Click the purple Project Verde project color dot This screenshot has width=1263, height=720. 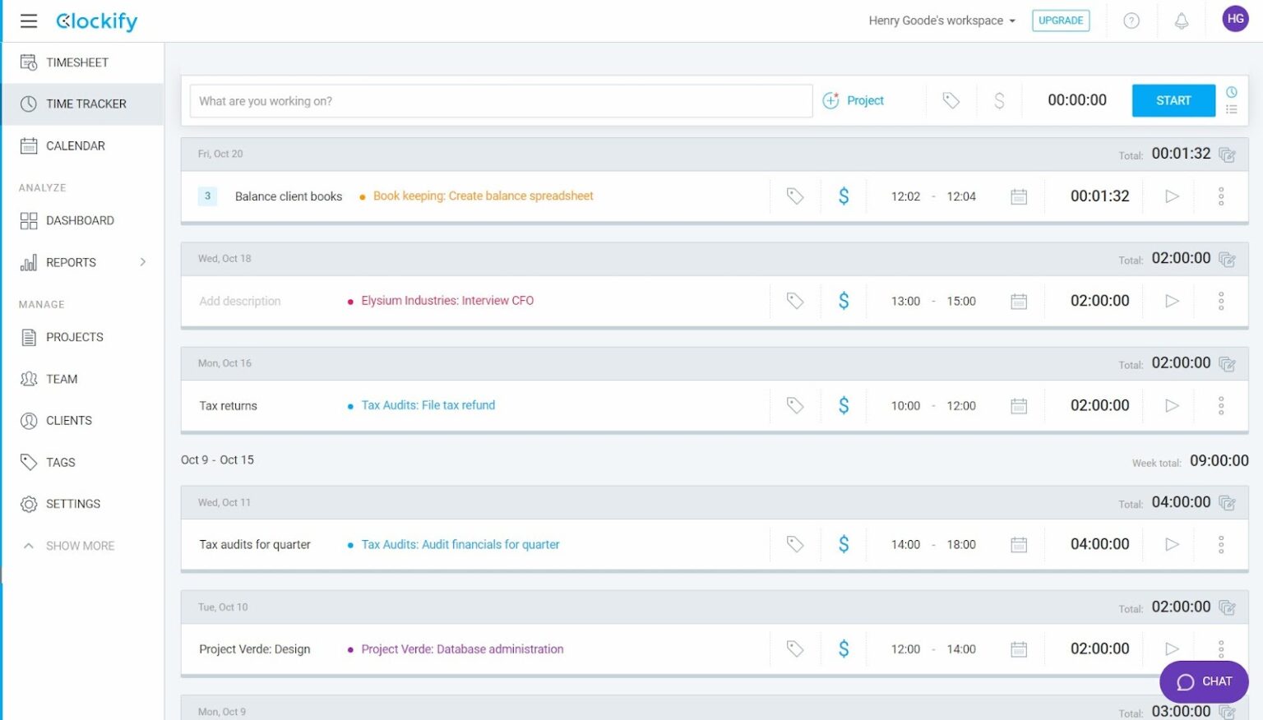pyautogui.click(x=350, y=648)
